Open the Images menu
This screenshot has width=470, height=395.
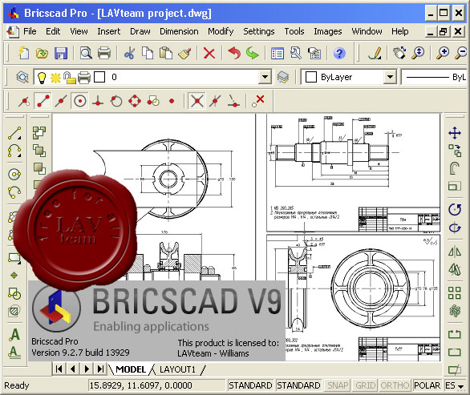point(327,31)
